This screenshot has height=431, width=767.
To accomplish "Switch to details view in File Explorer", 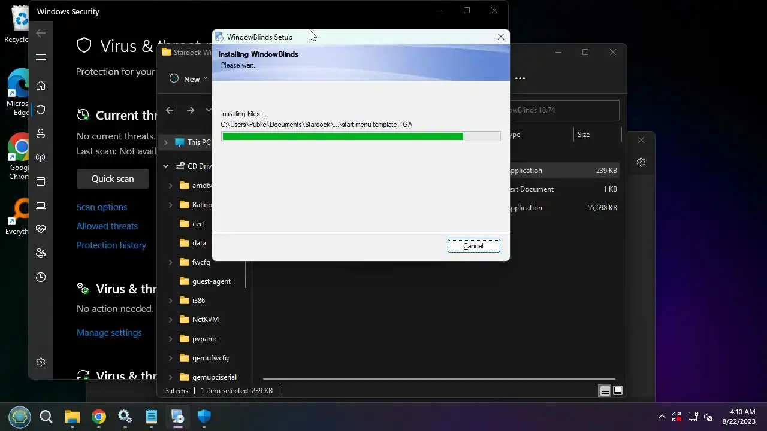I will (605, 391).
